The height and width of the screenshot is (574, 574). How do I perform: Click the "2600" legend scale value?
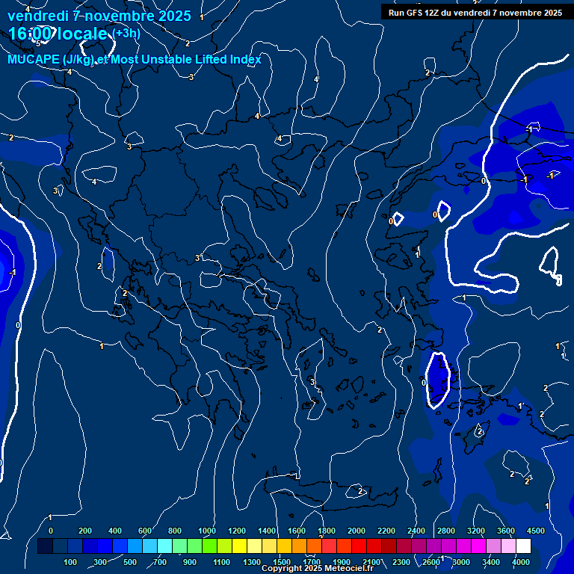click(430, 562)
